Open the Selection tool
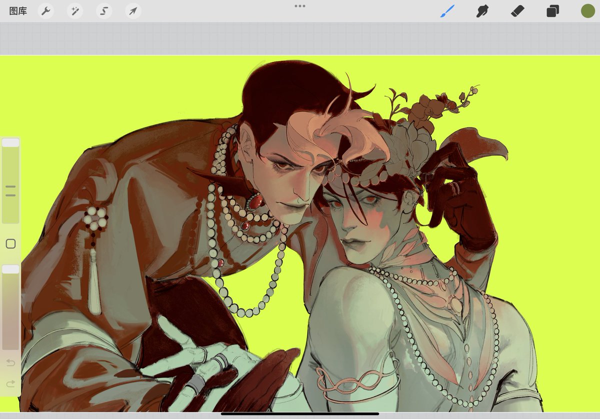The image size is (600, 419). (104, 11)
